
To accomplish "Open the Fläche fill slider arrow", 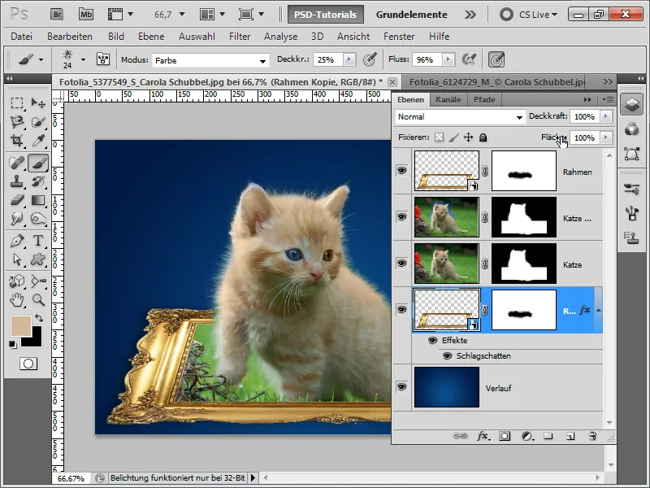I will click(x=605, y=137).
